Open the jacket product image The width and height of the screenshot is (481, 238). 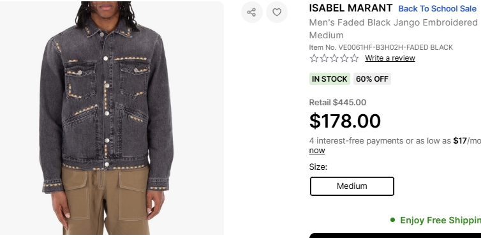(x=112, y=118)
